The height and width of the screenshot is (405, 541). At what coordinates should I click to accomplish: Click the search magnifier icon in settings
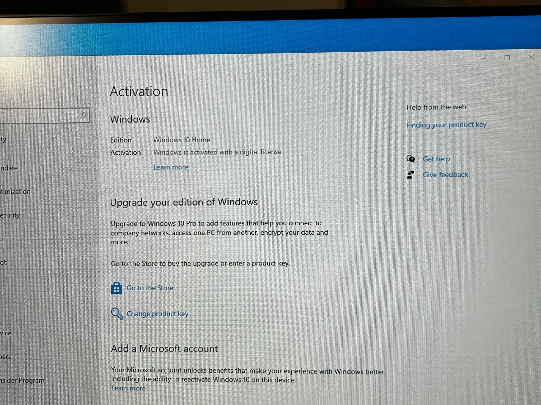click(x=83, y=115)
